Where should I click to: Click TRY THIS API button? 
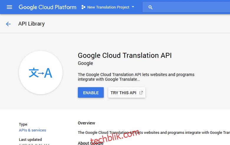pyautogui.click(x=127, y=92)
